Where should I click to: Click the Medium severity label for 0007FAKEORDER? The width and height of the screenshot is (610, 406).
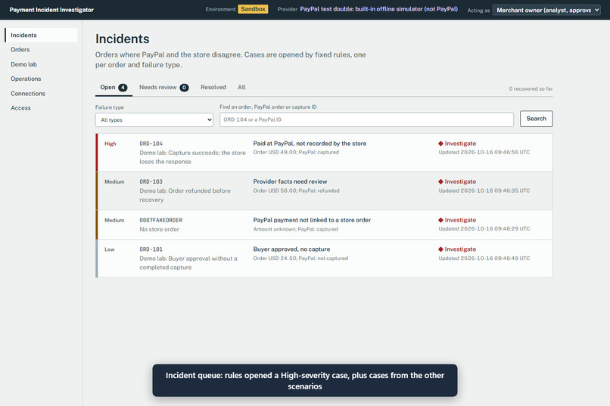pos(114,220)
